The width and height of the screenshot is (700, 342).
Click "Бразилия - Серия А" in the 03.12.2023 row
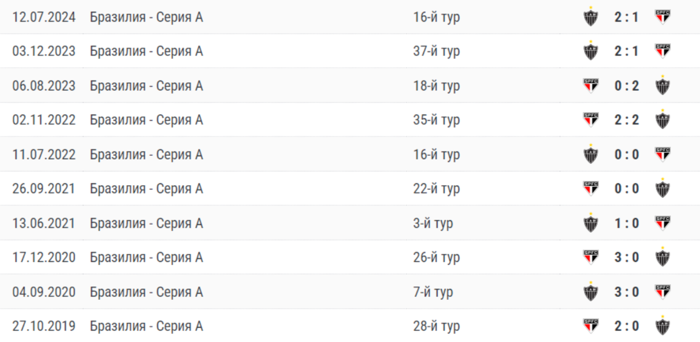(x=146, y=51)
